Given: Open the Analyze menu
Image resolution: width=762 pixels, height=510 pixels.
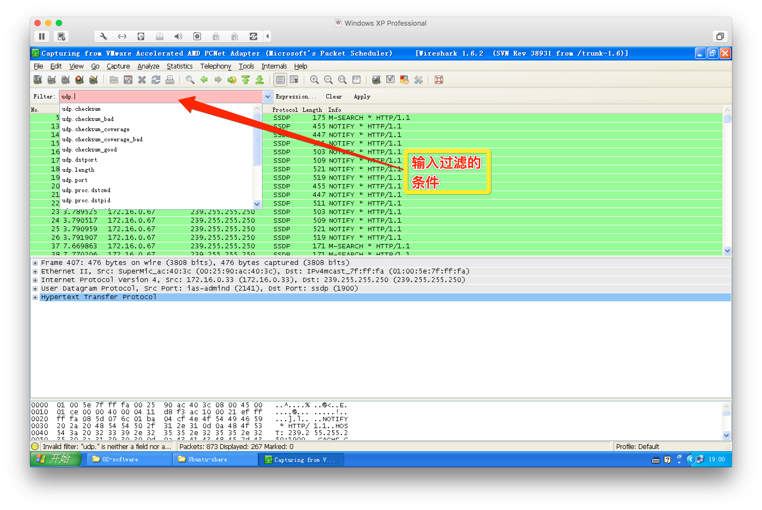Looking at the screenshot, I should 148,66.
